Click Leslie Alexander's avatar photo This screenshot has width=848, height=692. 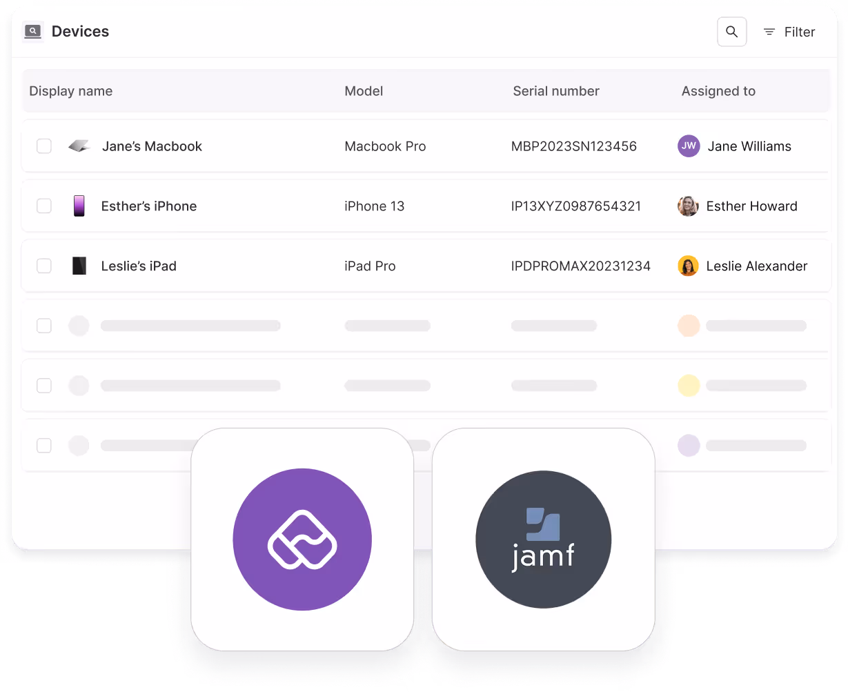pyautogui.click(x=688, y=266)
